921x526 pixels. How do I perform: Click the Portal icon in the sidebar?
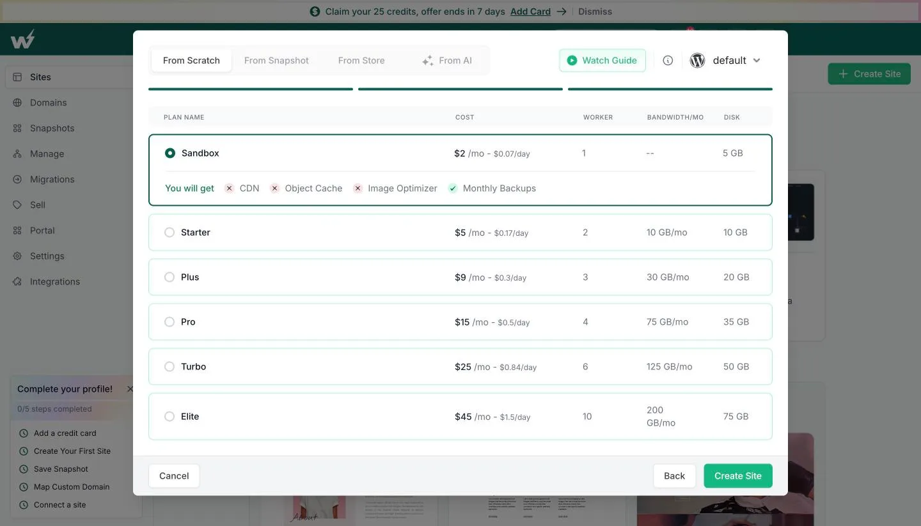click(17, 230)
